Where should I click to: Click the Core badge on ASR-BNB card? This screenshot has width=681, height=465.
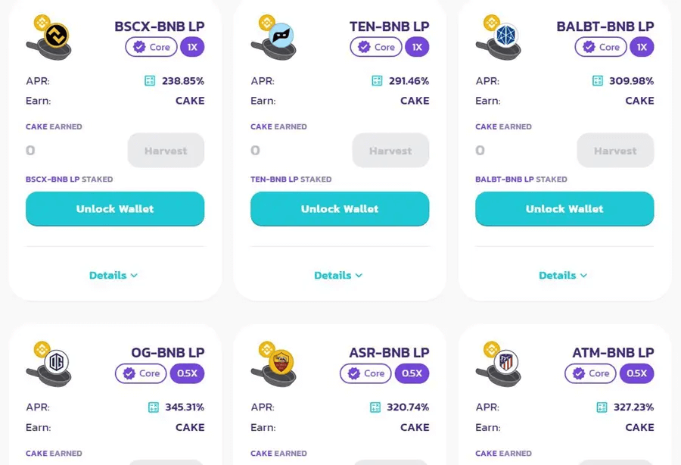click(365, 373)
